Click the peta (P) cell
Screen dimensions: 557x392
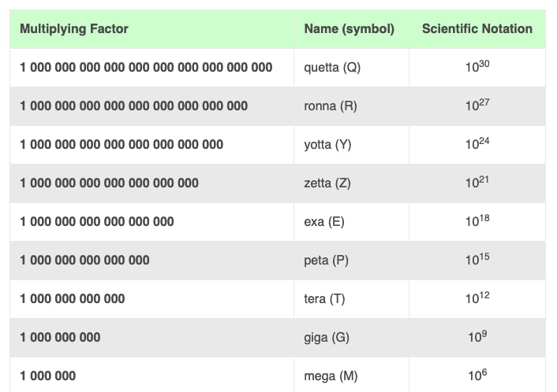coord(326,260)
